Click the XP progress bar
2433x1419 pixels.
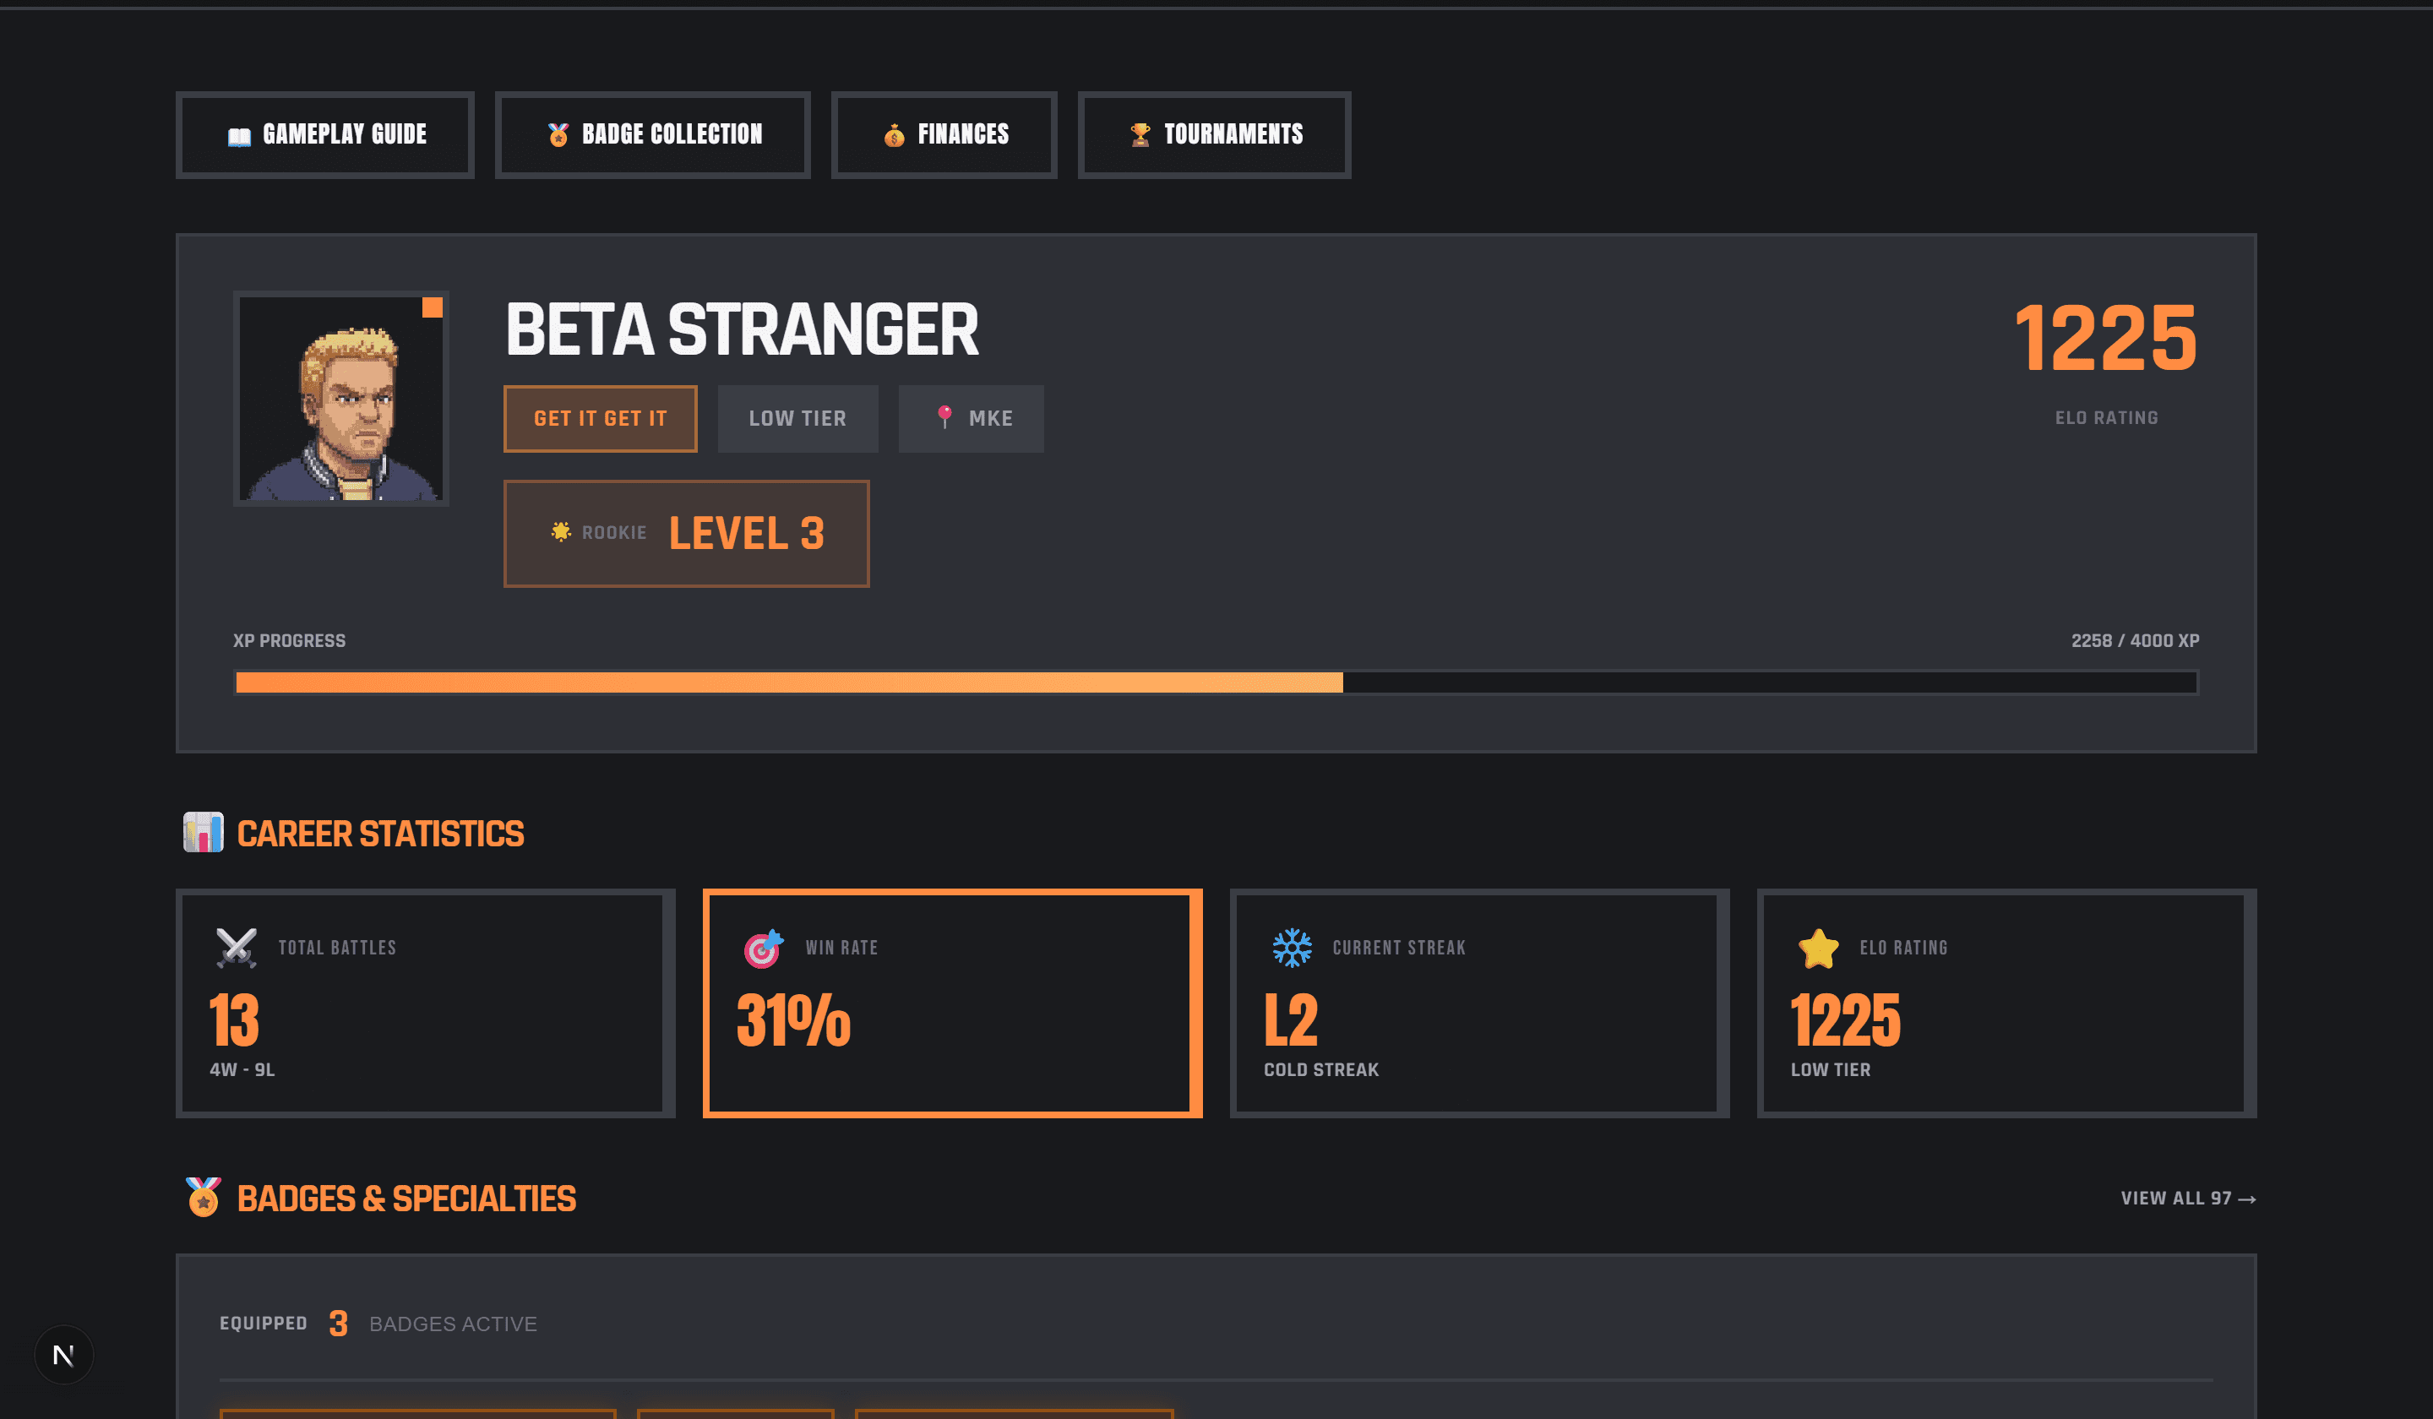click(1216, 682)
